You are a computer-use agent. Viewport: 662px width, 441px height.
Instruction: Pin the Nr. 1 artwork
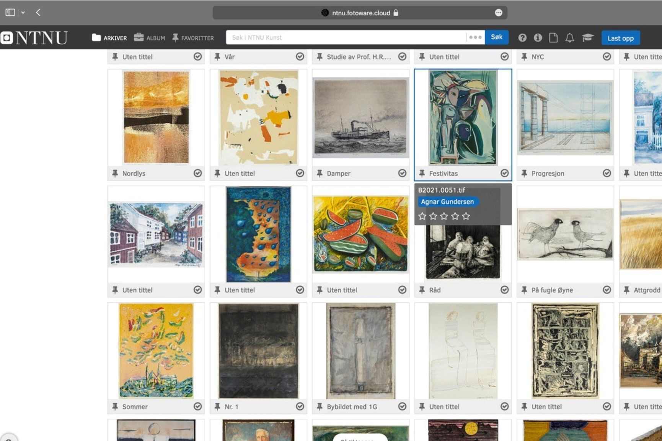coord(217,407)
